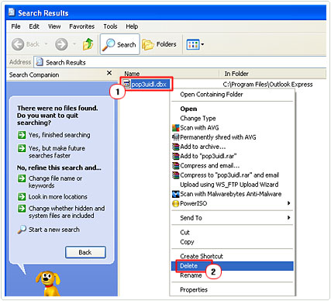Expand the Forward history dropdown arrow
Screen dimensions: 331x301
(x=74, y=44)
